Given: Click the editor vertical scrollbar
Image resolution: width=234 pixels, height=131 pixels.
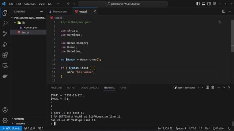Looking at the screenshot, I should [x=233, y=36].
